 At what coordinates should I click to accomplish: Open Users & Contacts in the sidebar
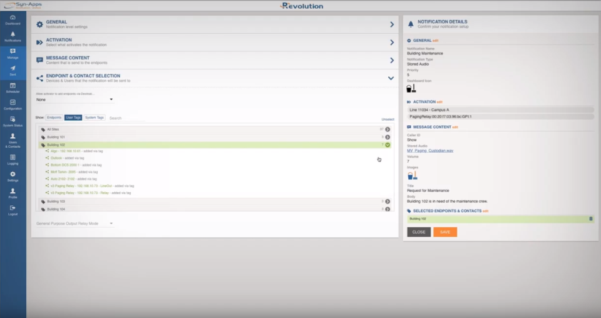(13, 140)
